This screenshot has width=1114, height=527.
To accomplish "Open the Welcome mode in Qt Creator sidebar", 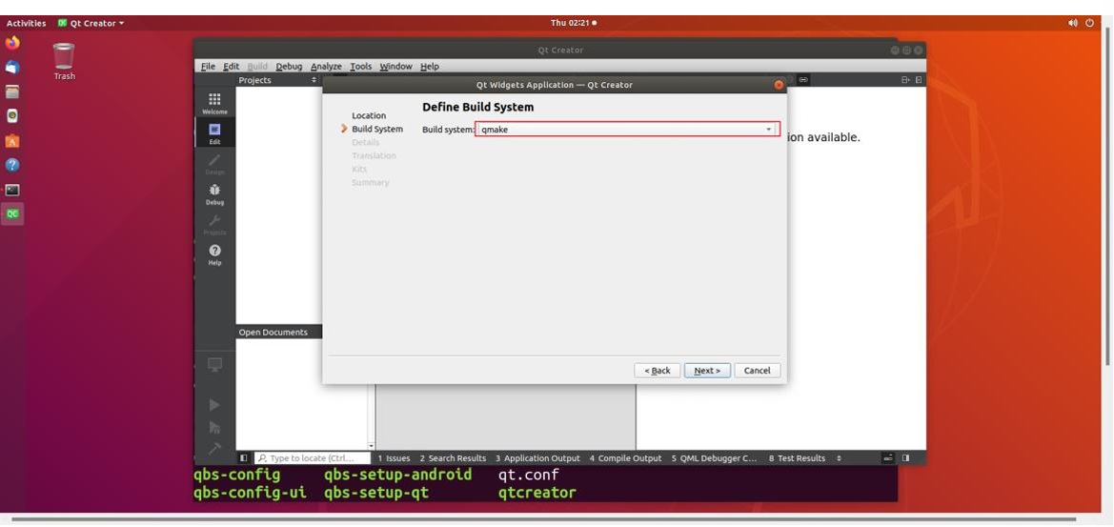I will [x=214, y=103].
